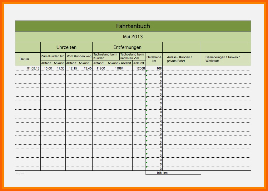268x191 pixels.
Task: Select the Tachostand beim nächsten Ziel header
Action: 132,56
